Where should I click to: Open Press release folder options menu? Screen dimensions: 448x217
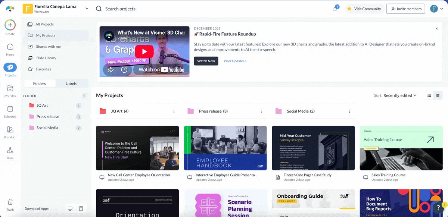coord(262,111)
